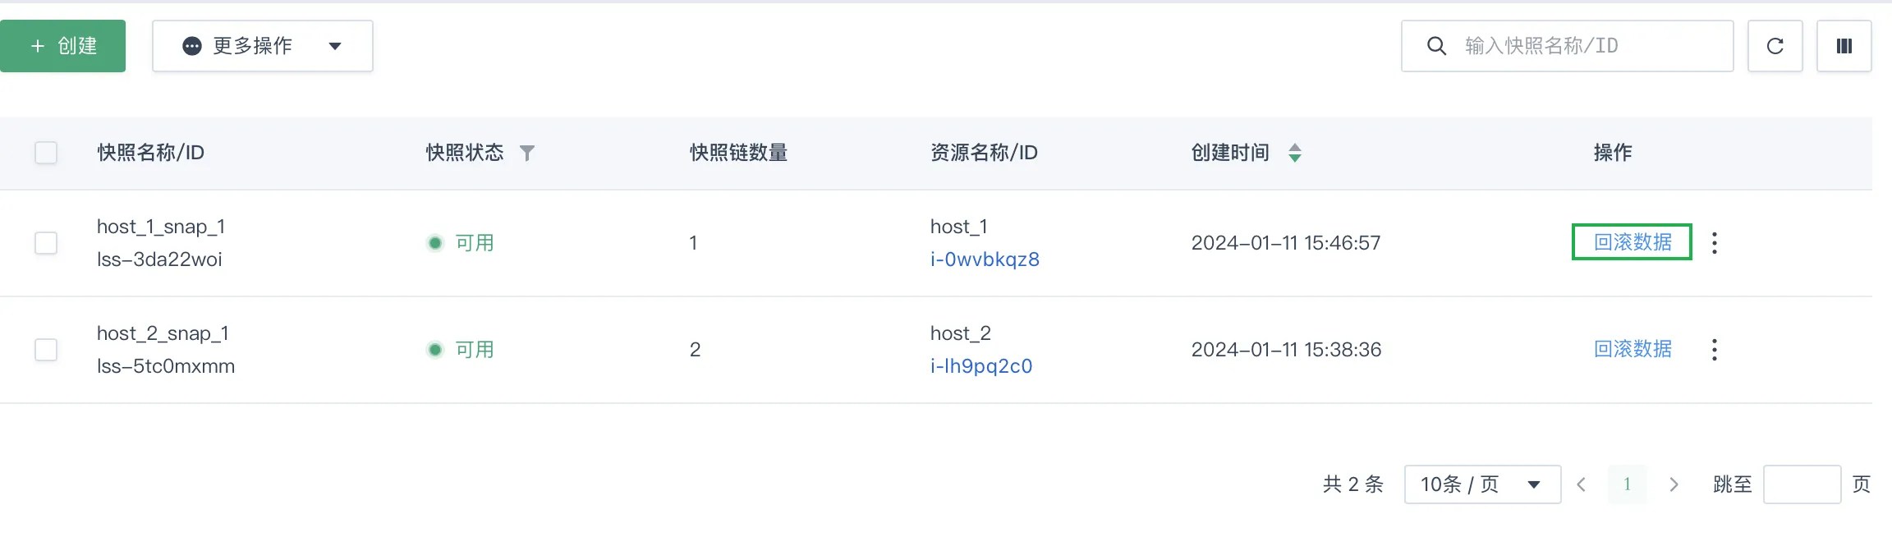The height and width of the screenshot is (537, 1892).
Task: Open more actions for host_2_snap_1
Action: (x=1714, y=350)
